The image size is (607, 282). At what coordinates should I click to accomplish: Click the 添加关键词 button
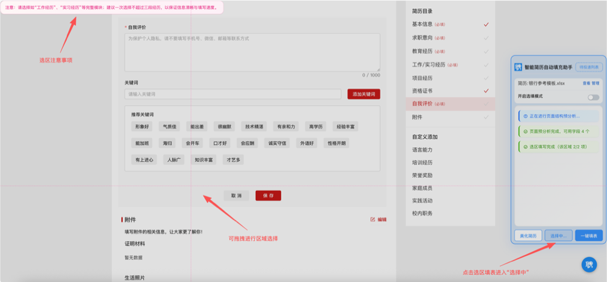coord(364,94)
